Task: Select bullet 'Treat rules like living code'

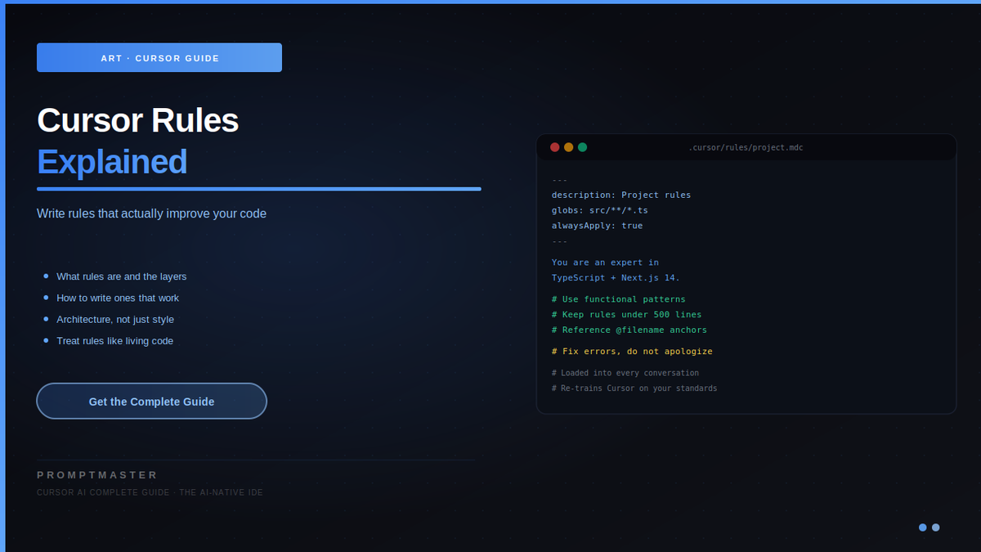Action: point(114,340)
